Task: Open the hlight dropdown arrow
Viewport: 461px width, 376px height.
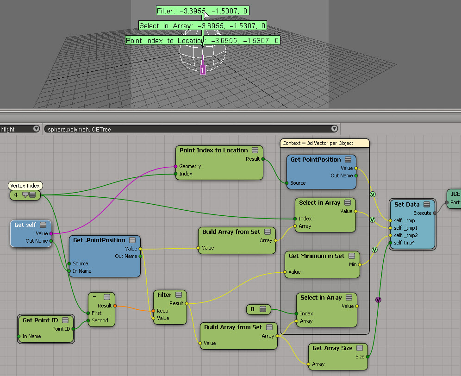Action: tap(36, 129)
